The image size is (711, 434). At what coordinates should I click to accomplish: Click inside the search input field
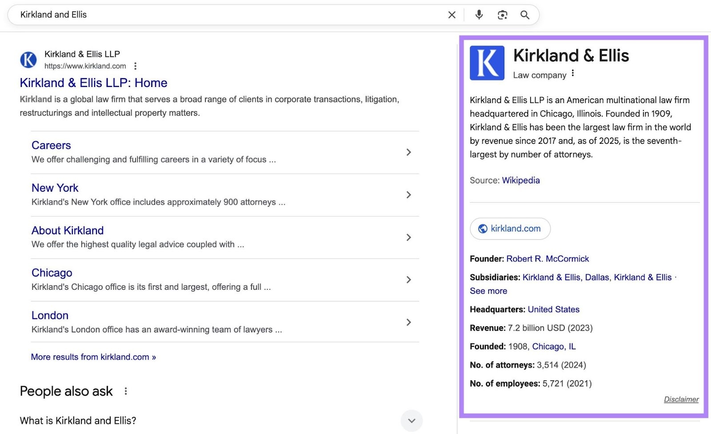pos(178,15)
